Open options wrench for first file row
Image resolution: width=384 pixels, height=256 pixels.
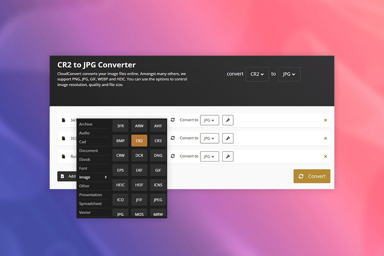point(228,120)
